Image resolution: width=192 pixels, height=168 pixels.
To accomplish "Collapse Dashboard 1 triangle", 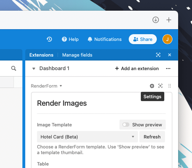I will coord(34,69).
